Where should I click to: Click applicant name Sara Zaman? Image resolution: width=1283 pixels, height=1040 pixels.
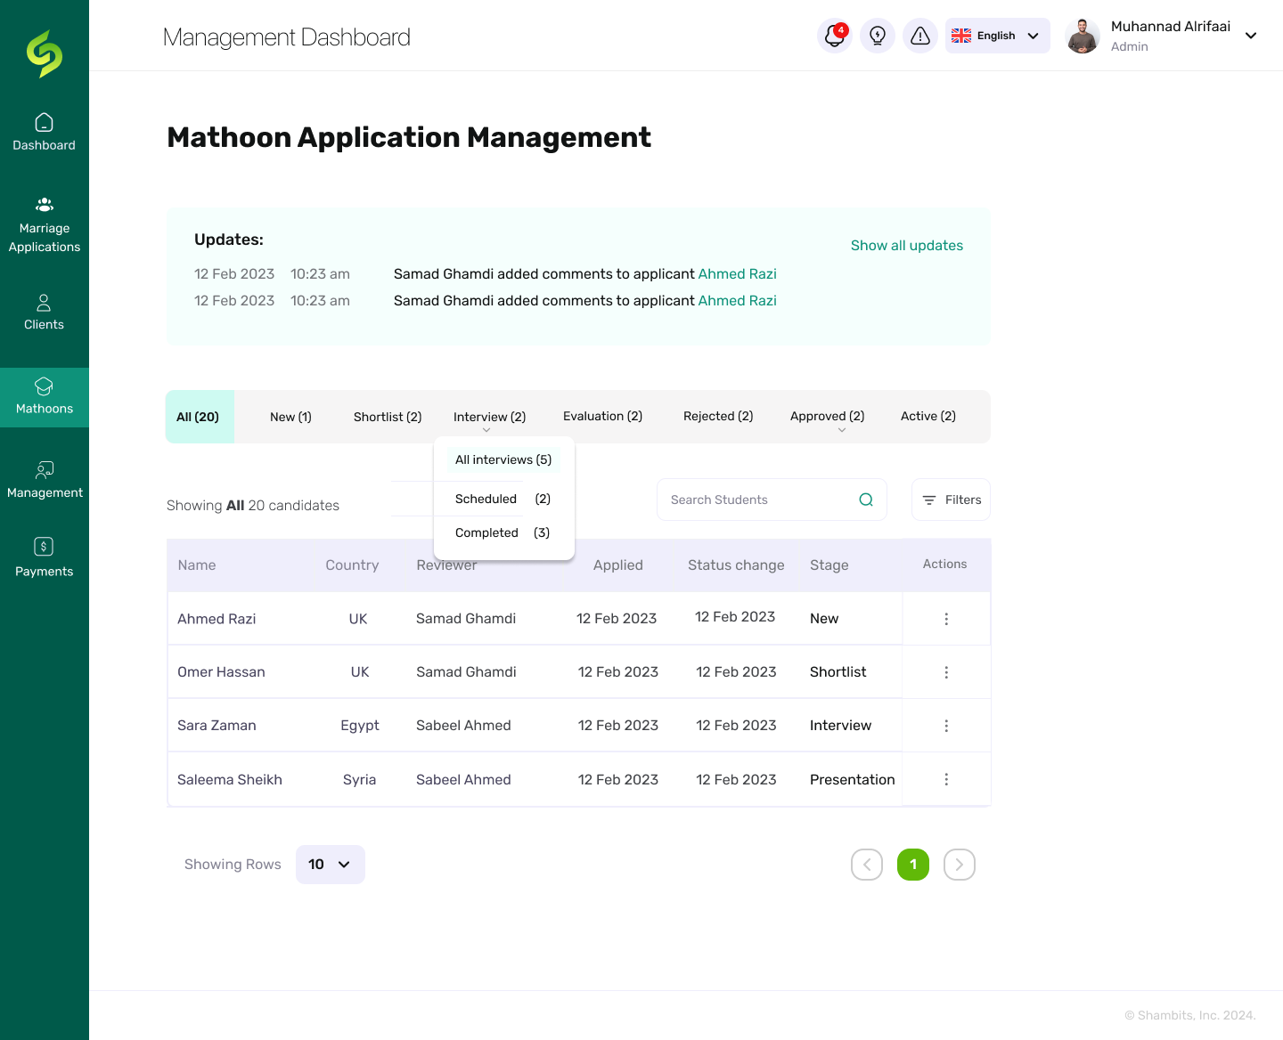coord(217,726)
